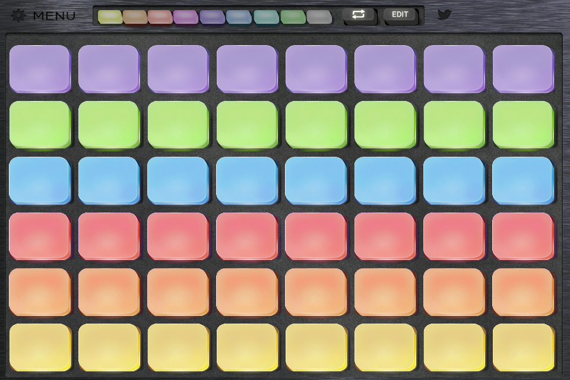The width and height of the screenshot is (570, 380).
Task: Tap the seventh purple pad
Action: (454, 69)
